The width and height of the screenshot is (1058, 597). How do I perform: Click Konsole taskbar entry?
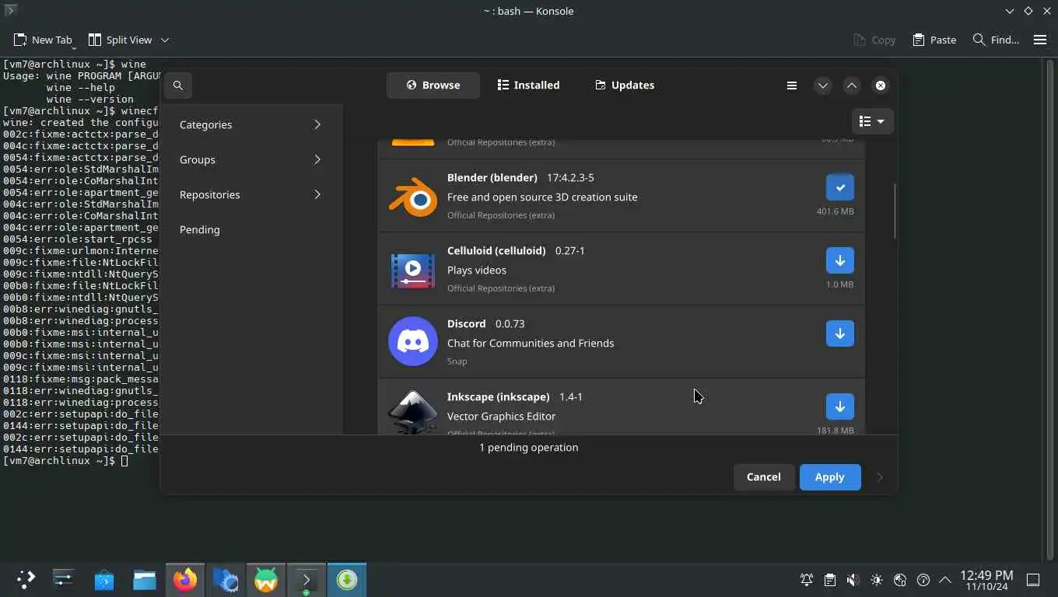pos(307,579)
